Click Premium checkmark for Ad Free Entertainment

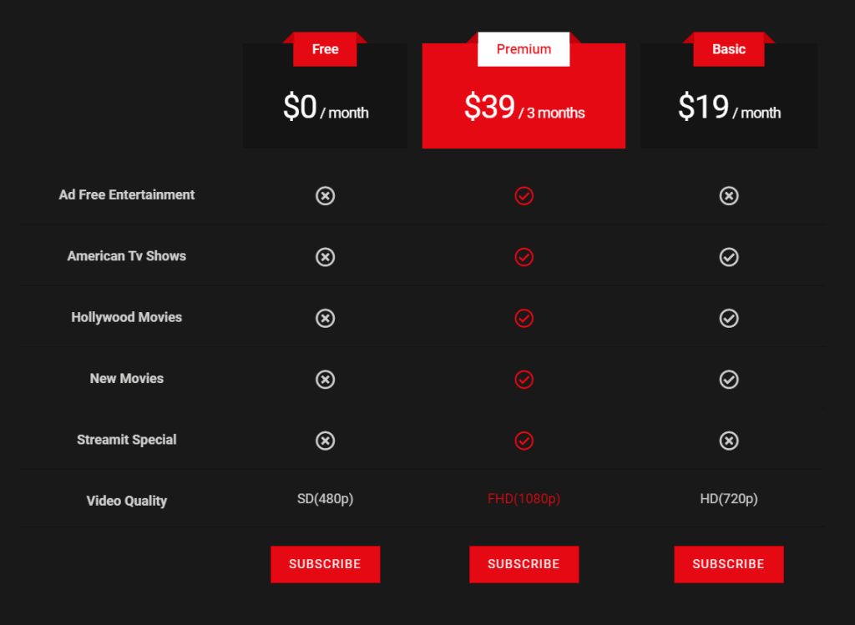click(524, 196)
